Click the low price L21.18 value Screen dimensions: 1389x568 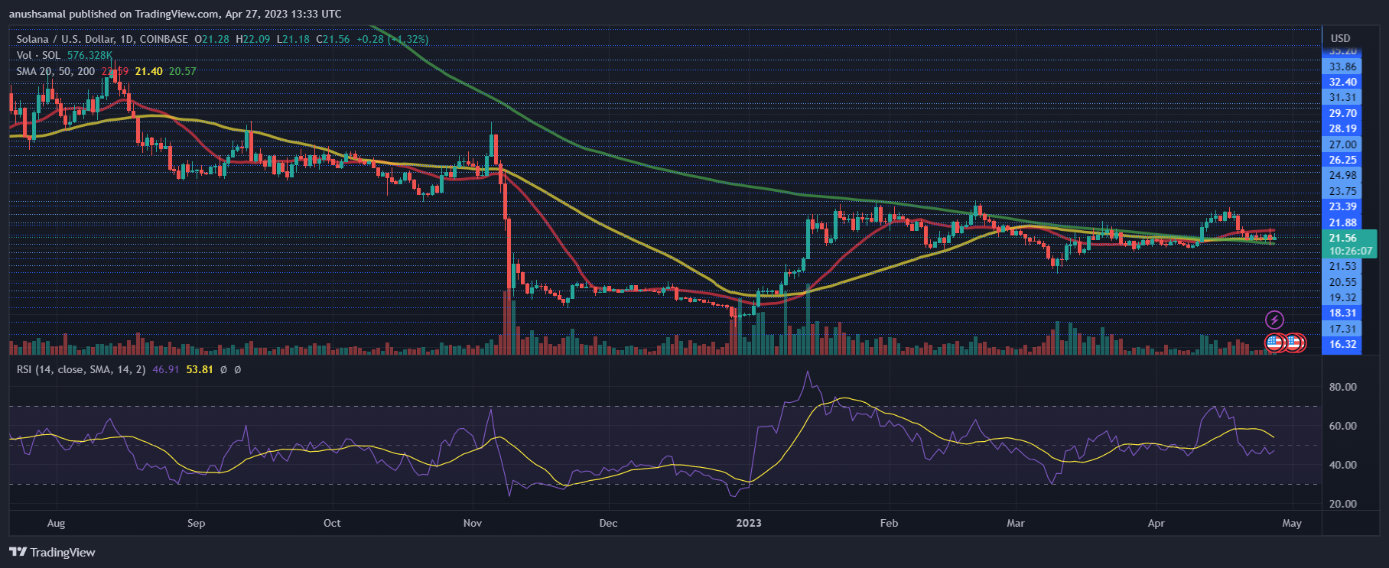pos(293,39)
